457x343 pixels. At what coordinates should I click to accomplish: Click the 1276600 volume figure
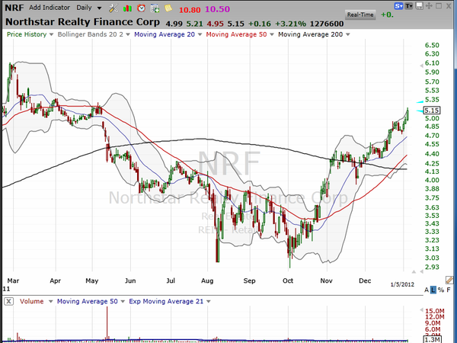pyautogui.click(x=327, y=24)
